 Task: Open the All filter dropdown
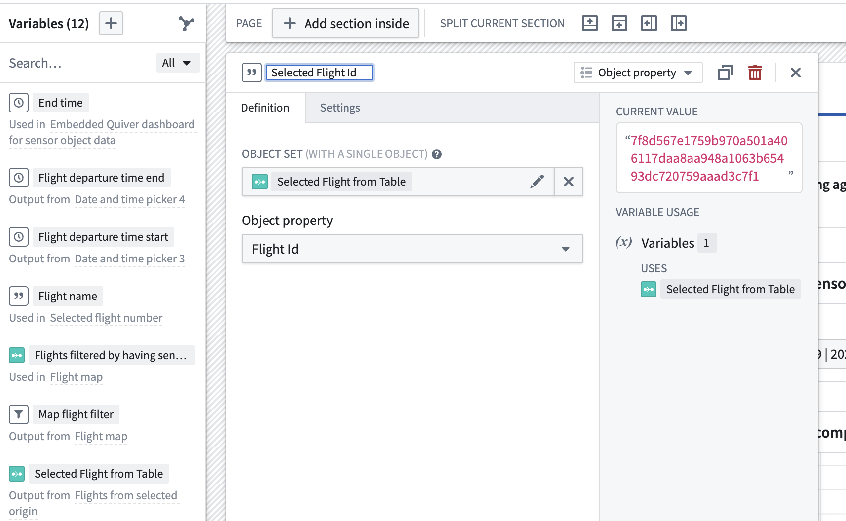click(x=178, y=63)
